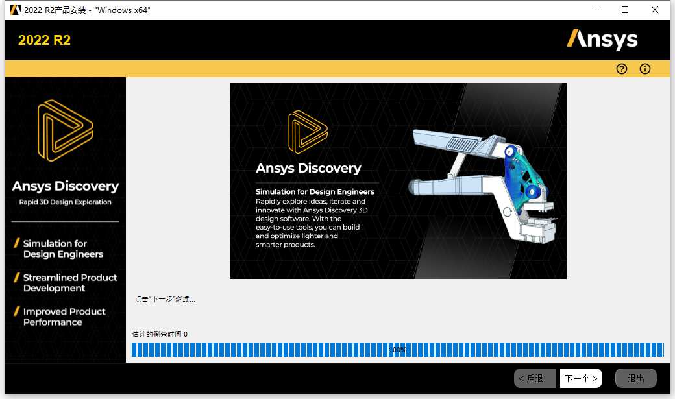Click the 点击"下一步"继续 status message

(x=165, y=299)
